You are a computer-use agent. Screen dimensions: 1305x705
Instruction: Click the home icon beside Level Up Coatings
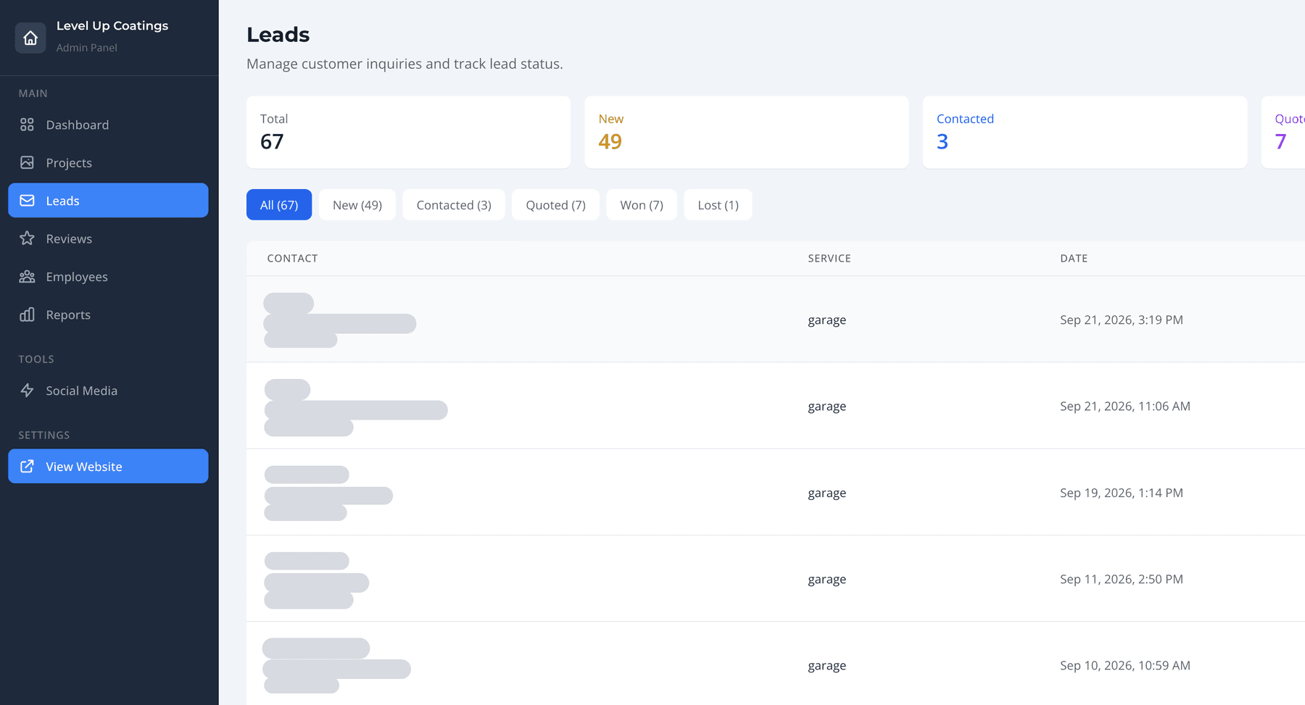tap(30, 38)
